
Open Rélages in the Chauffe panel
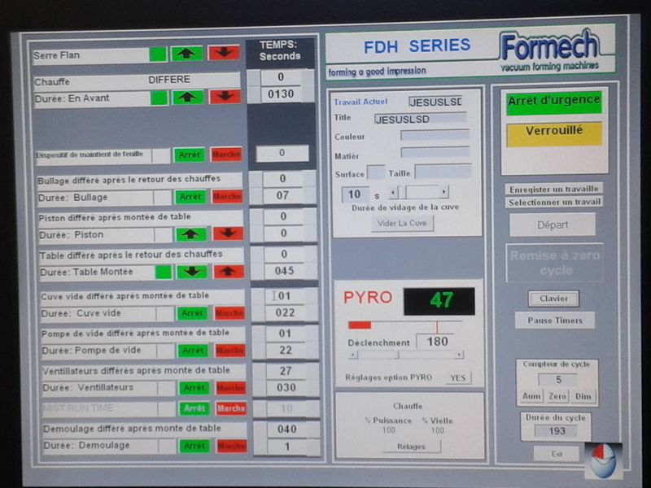tap(411, 447)
